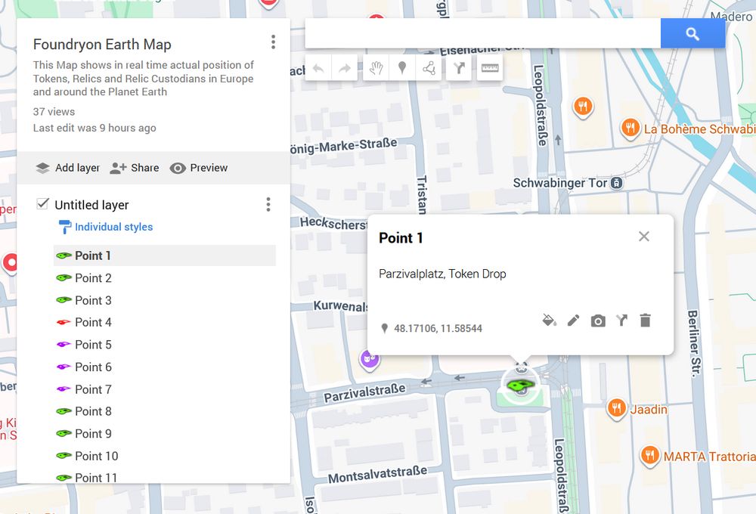
Task: Select the Draw a line tool
Action: point(429,69)
